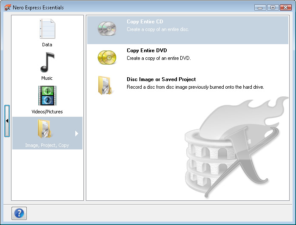The height and width of the screenshot is (225, 296).
Task: Click the Copy Entire CD silver discs icon
Action: pos(107,28)
